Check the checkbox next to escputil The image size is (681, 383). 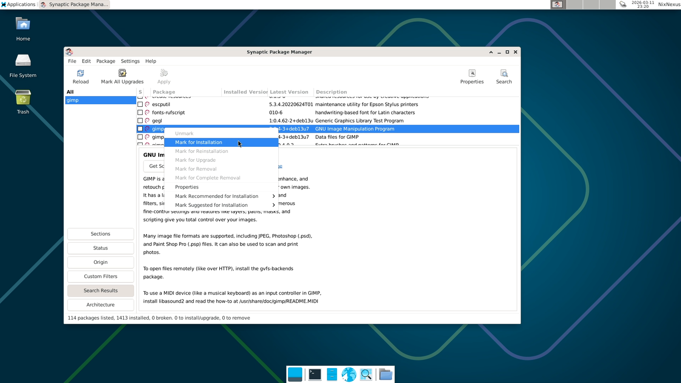coord(140,104)
